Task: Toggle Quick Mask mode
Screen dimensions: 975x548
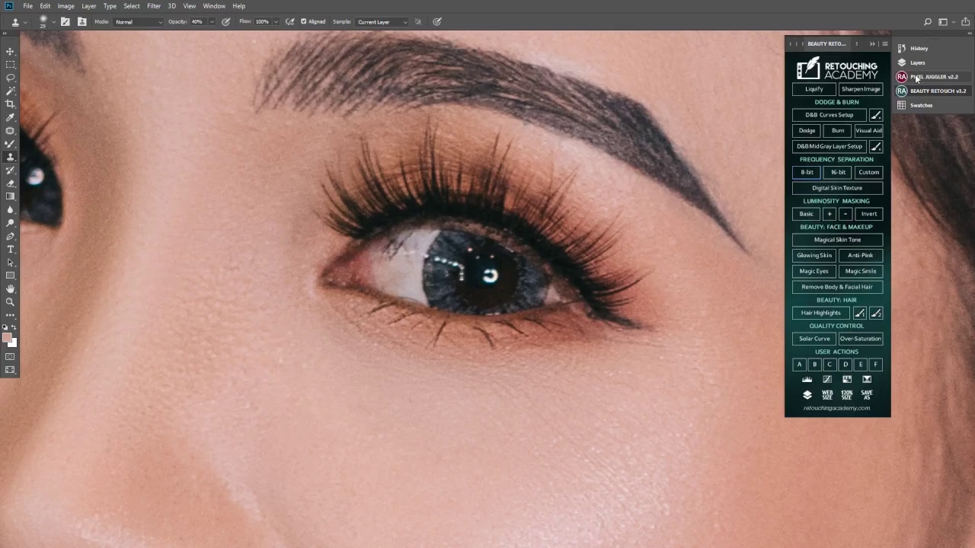Action: point(10,356)
